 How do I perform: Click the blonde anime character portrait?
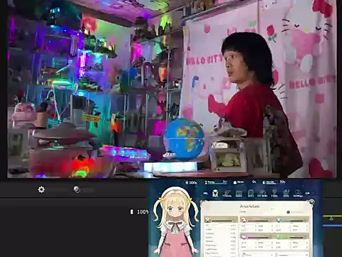click(x=176, y=221)
